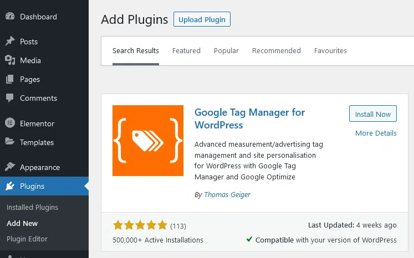Viewport: 414px width, 258px height.
Task: Open the Favourites tab
Action: click(x=330, y=50)
